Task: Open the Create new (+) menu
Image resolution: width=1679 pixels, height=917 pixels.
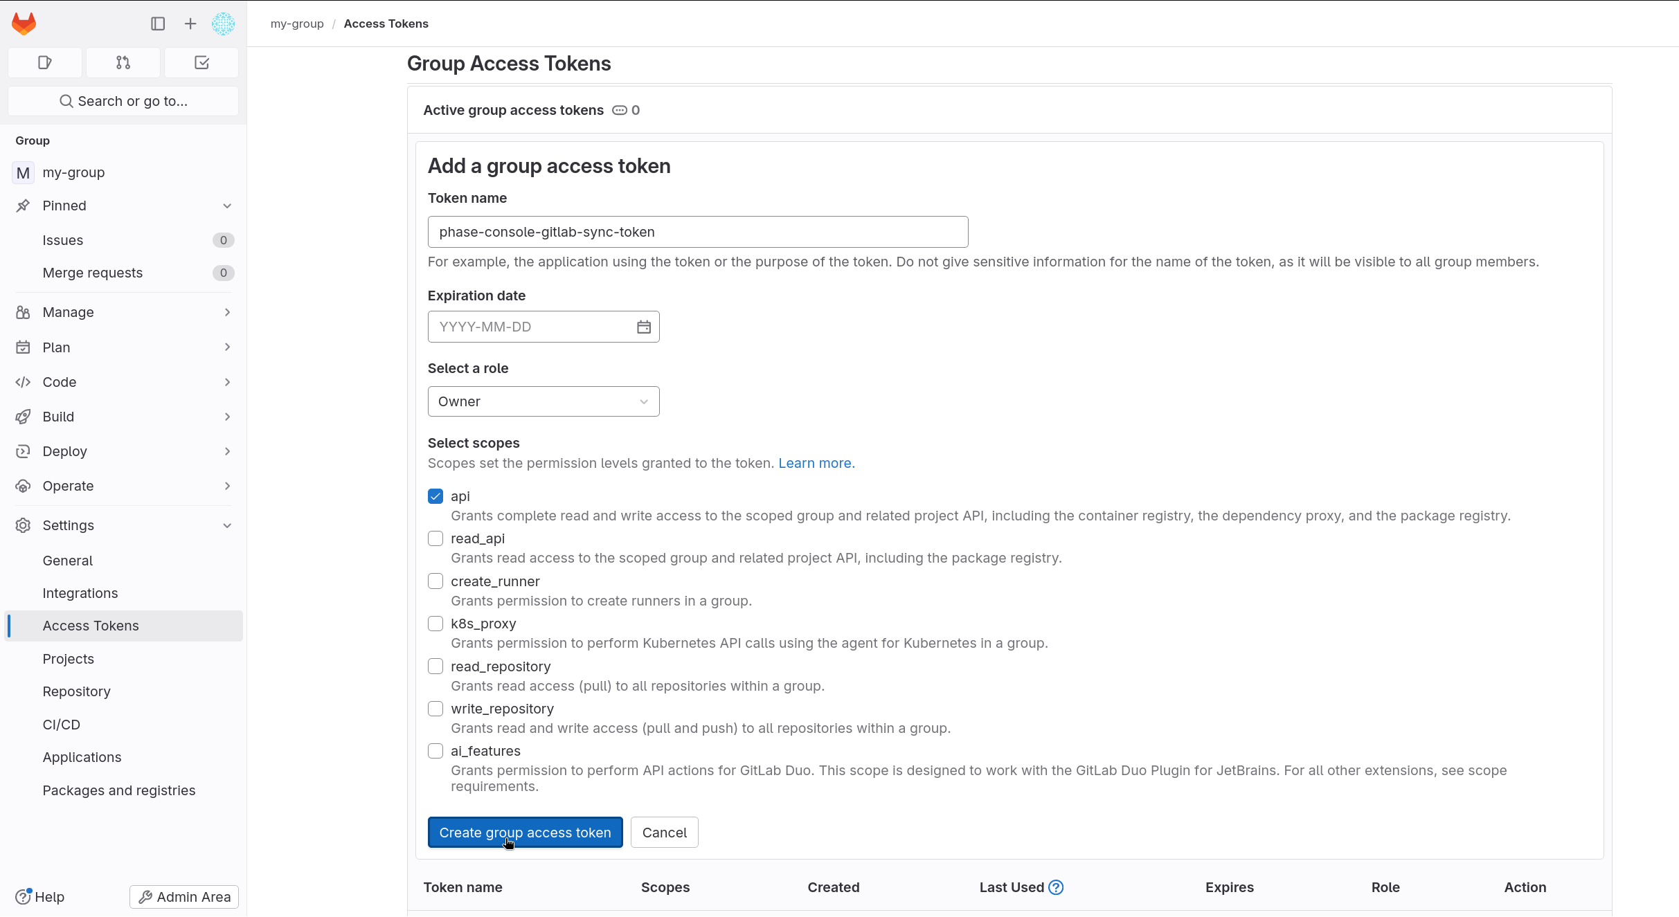Action: coord(189,23)
